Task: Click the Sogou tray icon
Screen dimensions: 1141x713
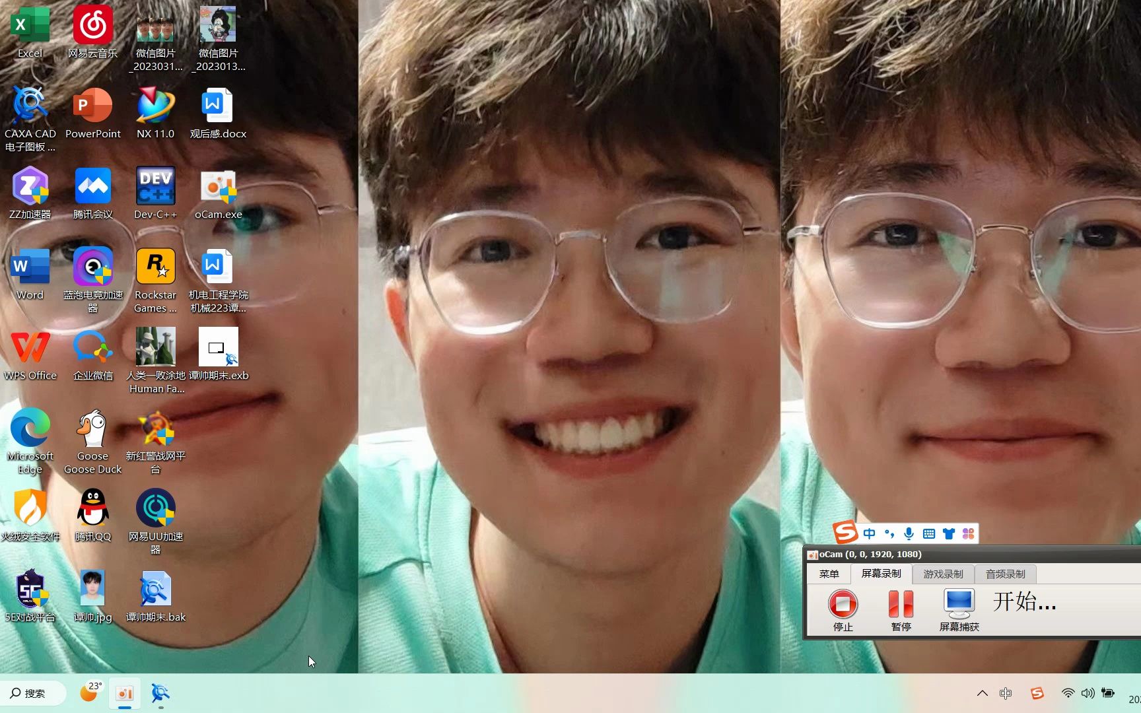Action: click(x=1037, y=693)
